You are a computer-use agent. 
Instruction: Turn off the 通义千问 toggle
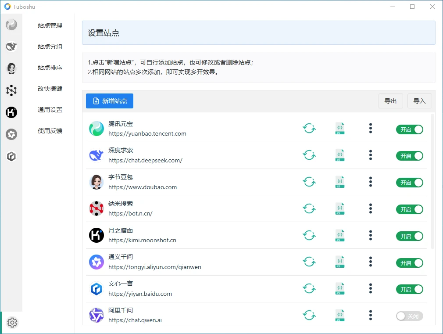pyautogui.click(x=409, y=263)
